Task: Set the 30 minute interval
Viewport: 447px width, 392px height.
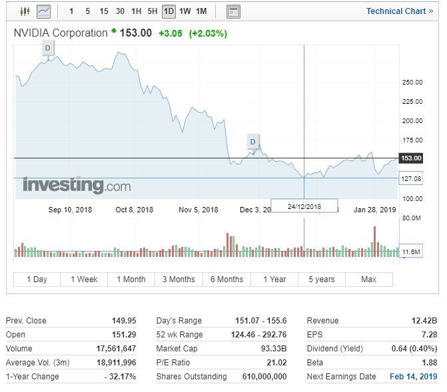Action: 120,11
